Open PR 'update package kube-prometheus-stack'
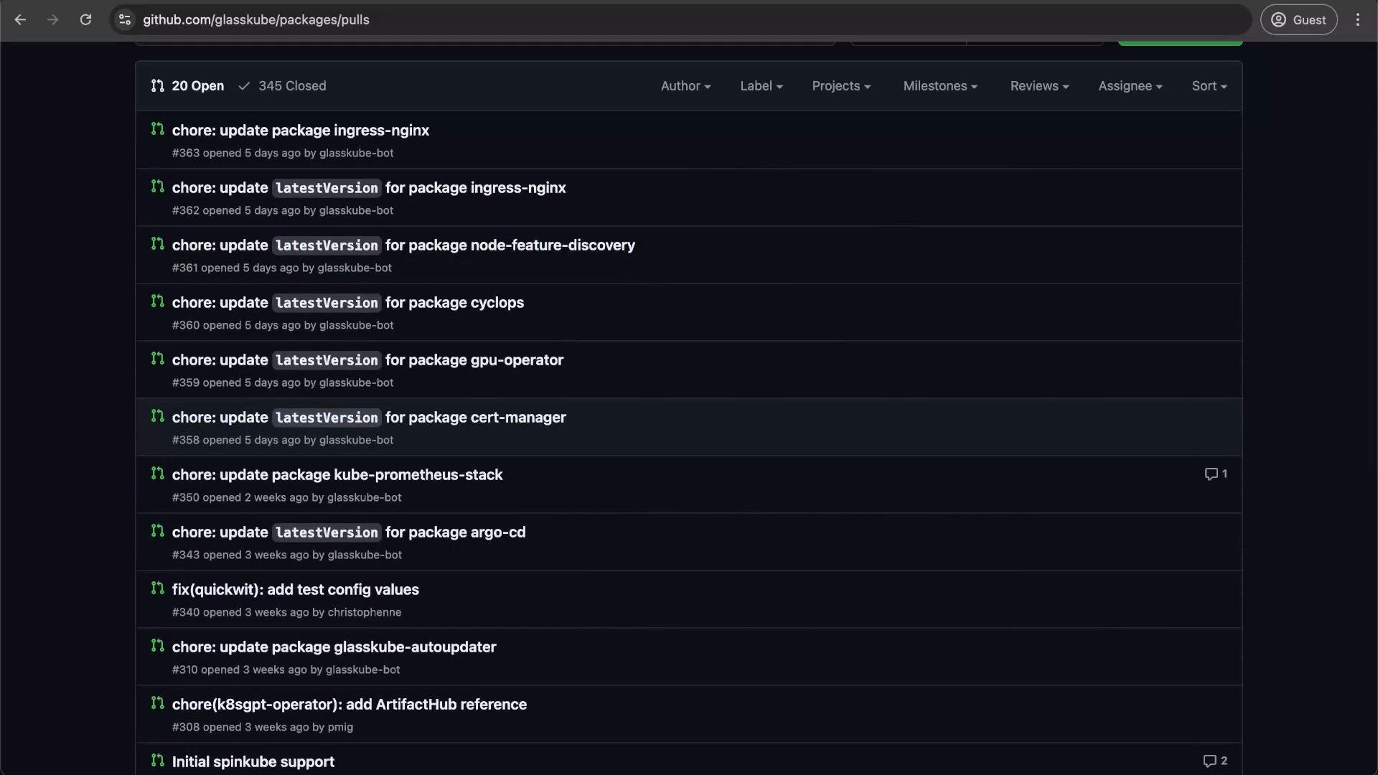The image size is (1378, 775). (337, 474)
